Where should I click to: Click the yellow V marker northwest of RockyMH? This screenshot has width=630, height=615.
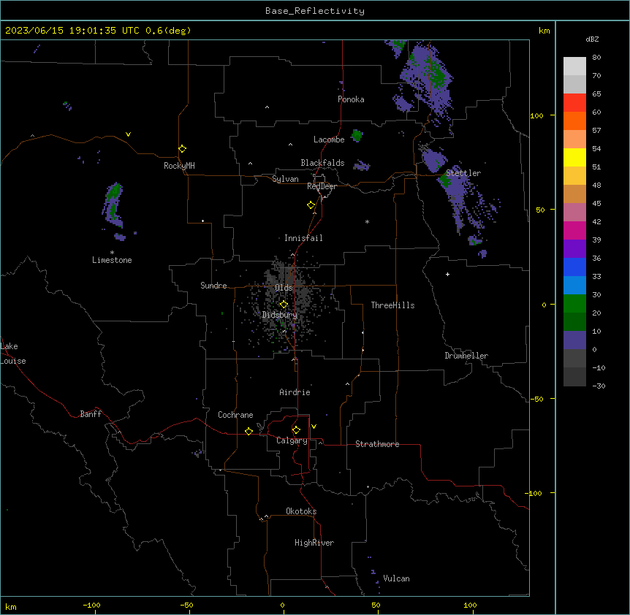pyautogui.click(x=128, y=134)
